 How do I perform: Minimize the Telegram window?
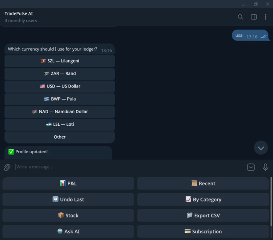[244, 4]
